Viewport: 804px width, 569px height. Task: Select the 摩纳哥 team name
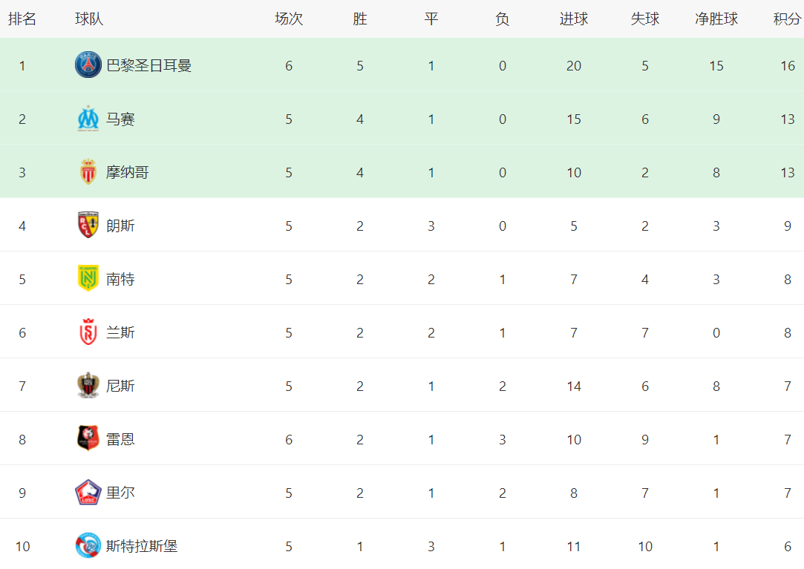(x=127, y=172)
